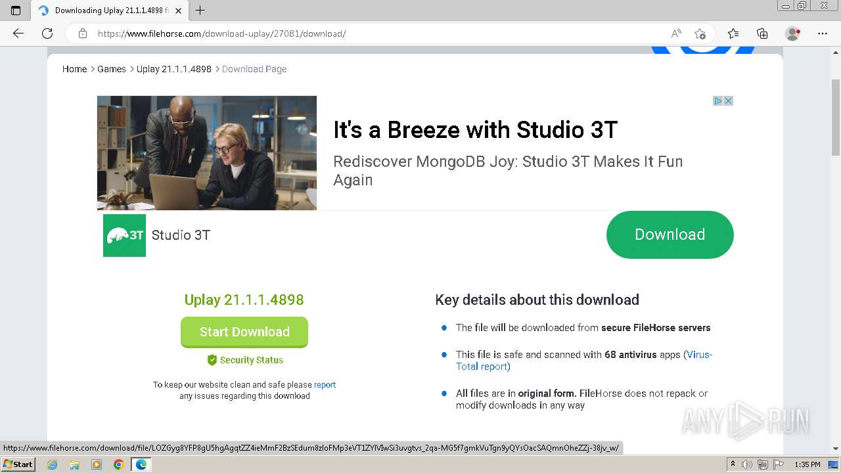This screenshot has width=841, height=473.
Task: Open the VirusTotal report link
Action: click(583, 360)
